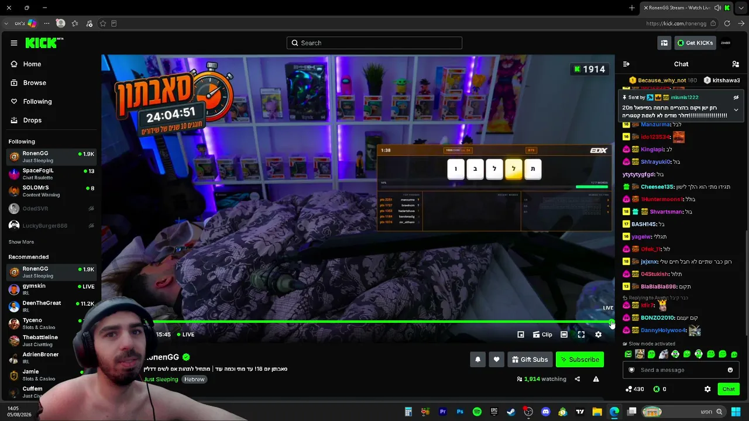749x421 pixels.
Task: Open the TradingView taskbar icon
Action: pos(580,412)
